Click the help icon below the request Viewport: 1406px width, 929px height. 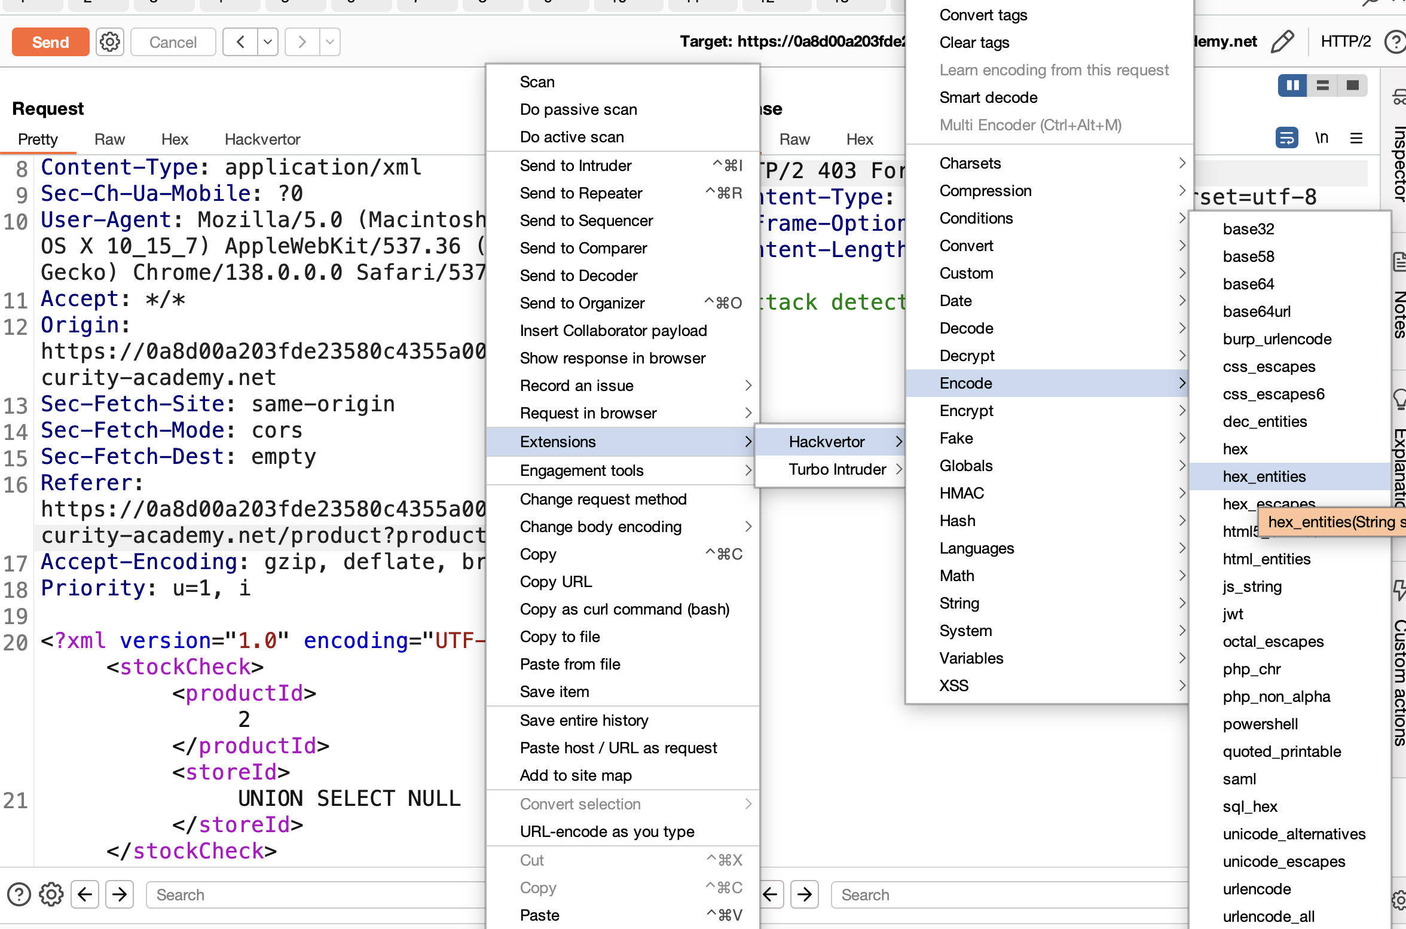pyautogui.click(x=19, y=895)
